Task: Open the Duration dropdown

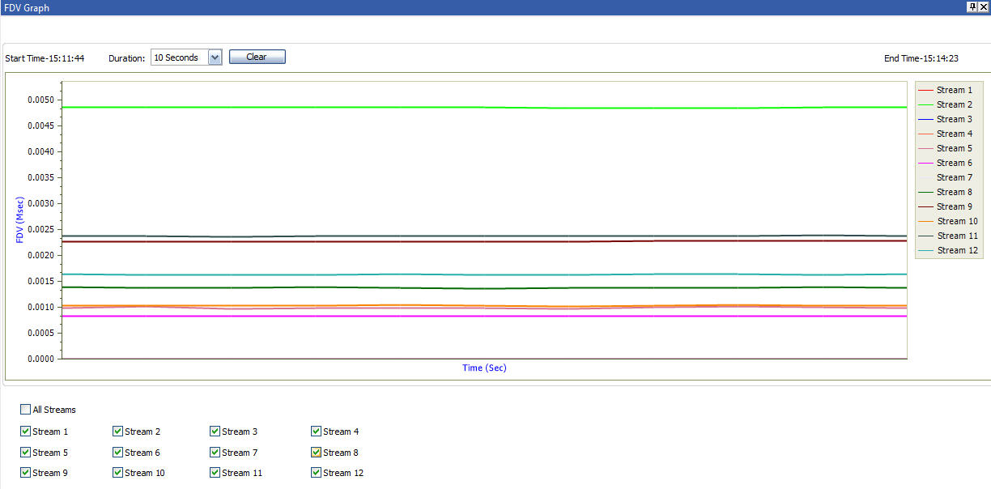Action: pyautogui.click(x=215, y=57)
